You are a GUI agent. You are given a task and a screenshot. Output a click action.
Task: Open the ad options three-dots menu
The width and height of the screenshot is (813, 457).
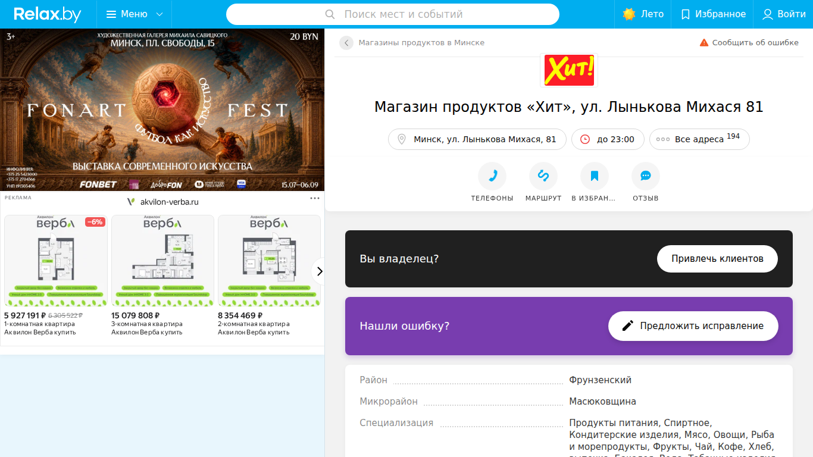click(315, 198)
